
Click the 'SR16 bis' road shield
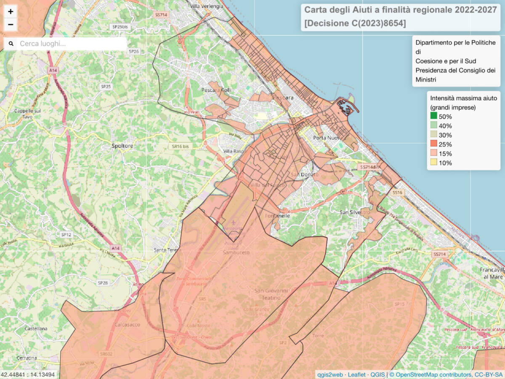pyautogui.click(x=180, y=146)
